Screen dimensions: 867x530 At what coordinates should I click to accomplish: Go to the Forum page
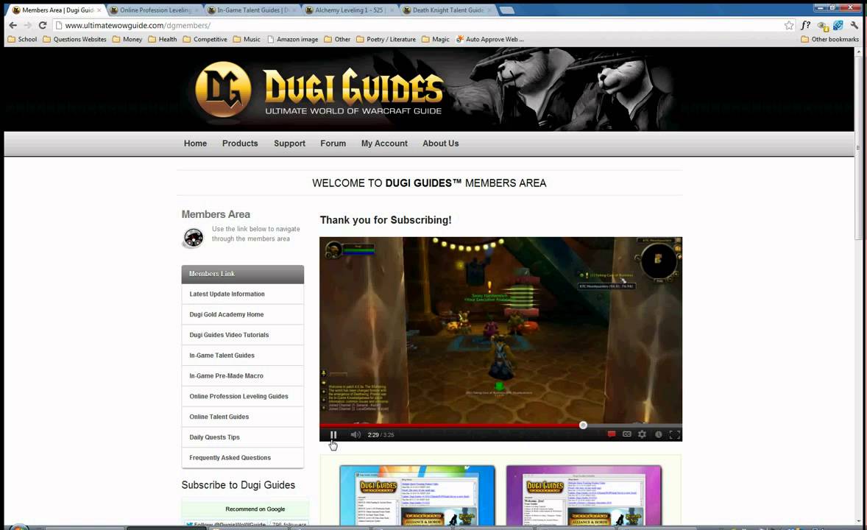(333, 144)
